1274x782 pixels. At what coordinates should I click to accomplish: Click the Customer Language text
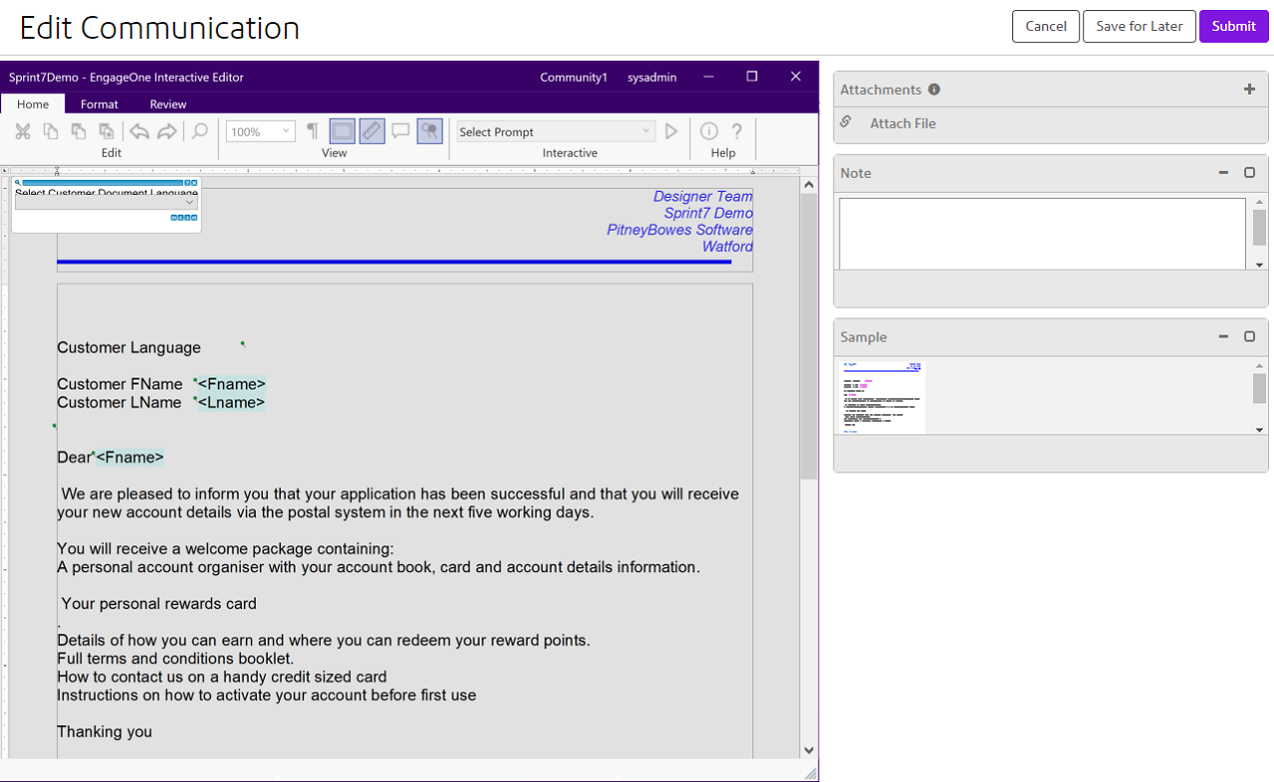[129, 348]
